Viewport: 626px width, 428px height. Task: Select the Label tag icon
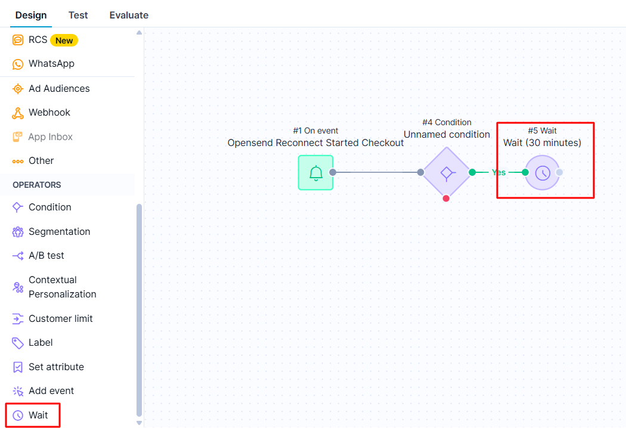coord(18,343)
